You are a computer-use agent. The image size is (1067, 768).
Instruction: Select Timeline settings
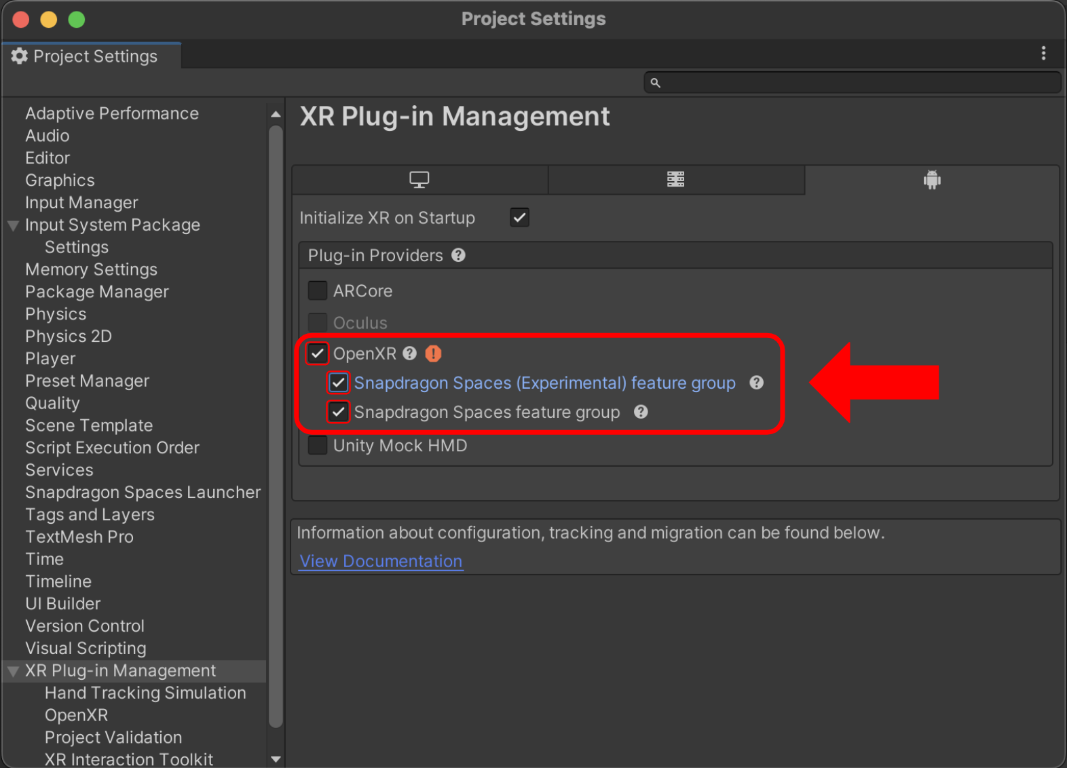point(58,581)
